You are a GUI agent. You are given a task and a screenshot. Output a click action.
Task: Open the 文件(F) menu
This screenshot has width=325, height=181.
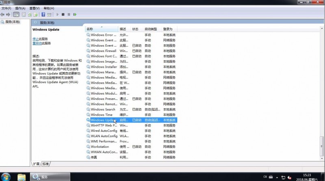(6, 8)
